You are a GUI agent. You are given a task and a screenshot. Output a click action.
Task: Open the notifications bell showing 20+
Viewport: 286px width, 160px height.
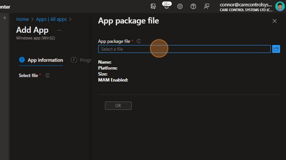[166, 6]
